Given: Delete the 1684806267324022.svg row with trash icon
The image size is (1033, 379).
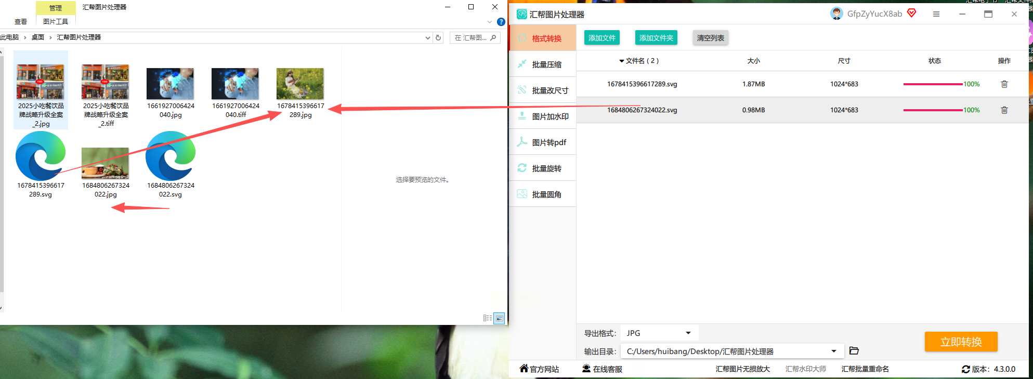Looking at the screenshot, I should click(x=1004, y=110).
